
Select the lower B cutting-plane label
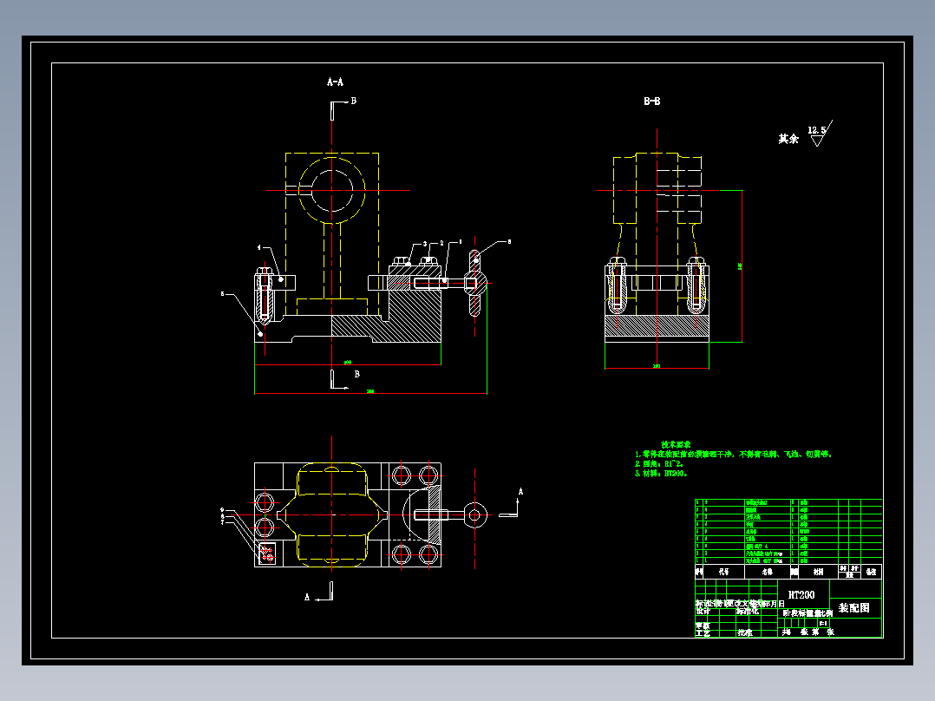click(357, 374)
